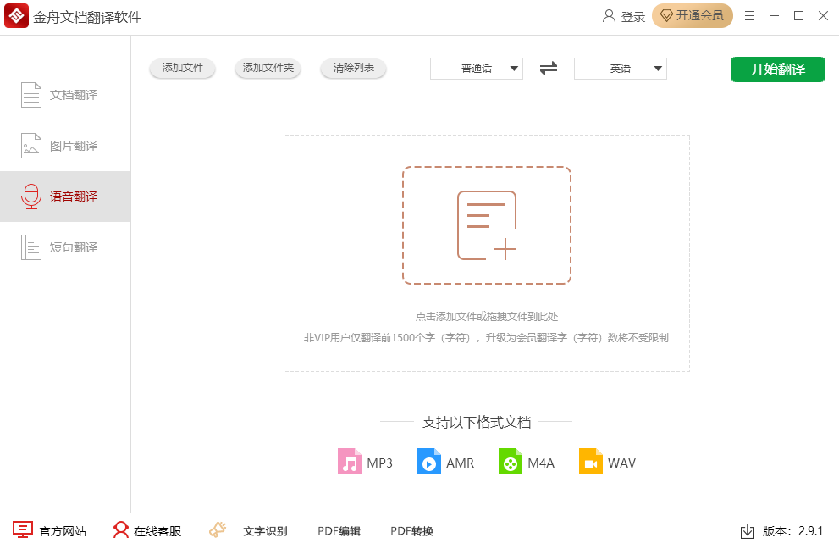Click the 添加文件 add file button
Screen dimensions: 839x543
coord(183,69)
